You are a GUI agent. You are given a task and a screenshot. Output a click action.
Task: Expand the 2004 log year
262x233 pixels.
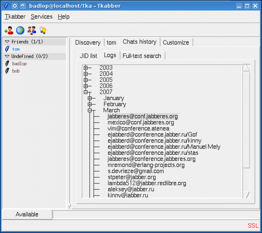[x=86, y=74]
